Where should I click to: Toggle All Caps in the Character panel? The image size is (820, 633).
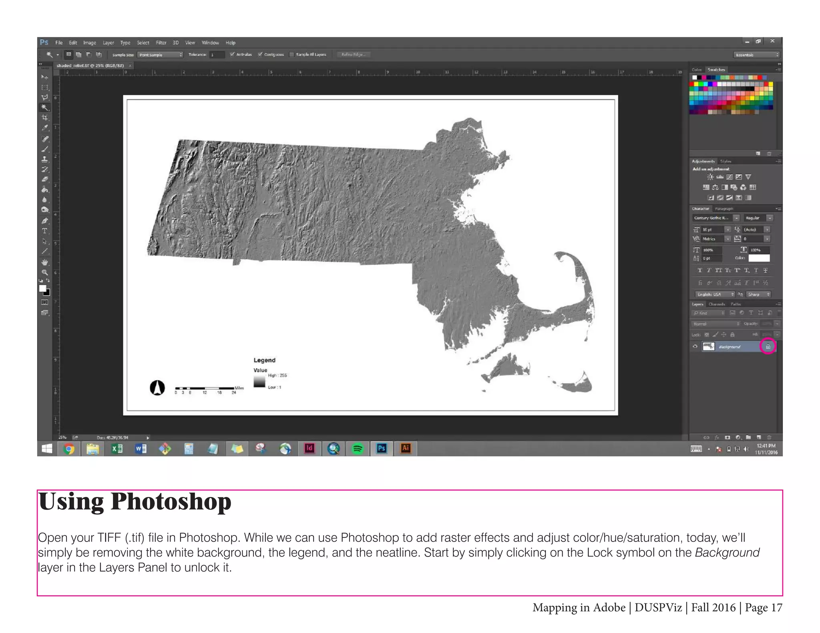(719, 270)
